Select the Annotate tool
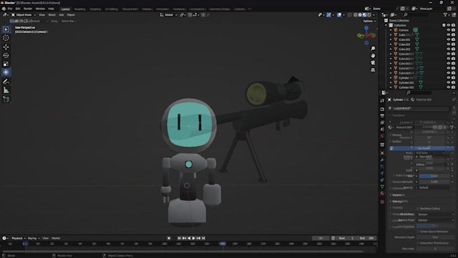Image resolution: width=458 pixels, height=258 pixels. 6,82
